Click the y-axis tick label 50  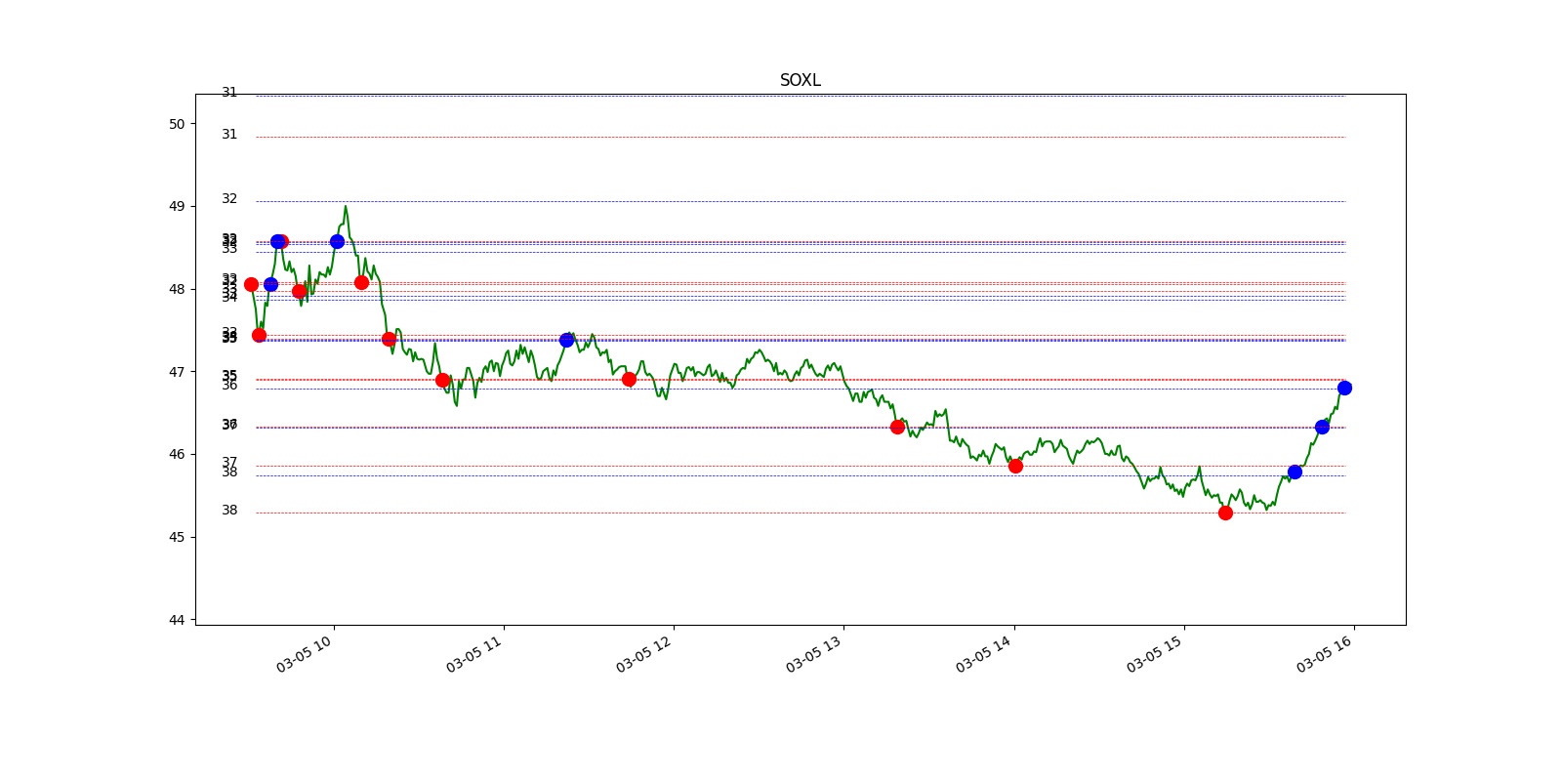tap(177, 124)
